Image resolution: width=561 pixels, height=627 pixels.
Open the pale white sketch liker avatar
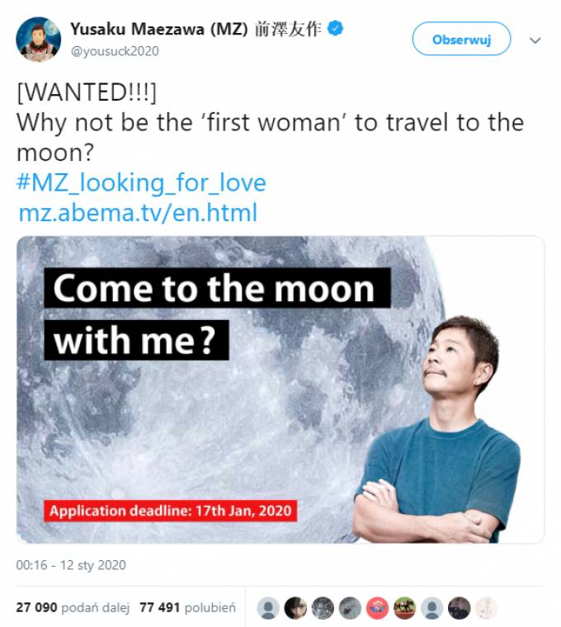pyautogui.click(x=487, y=608)
